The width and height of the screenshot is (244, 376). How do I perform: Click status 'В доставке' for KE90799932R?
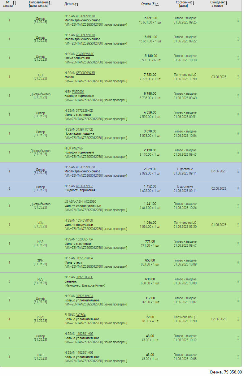coord(185,169)
